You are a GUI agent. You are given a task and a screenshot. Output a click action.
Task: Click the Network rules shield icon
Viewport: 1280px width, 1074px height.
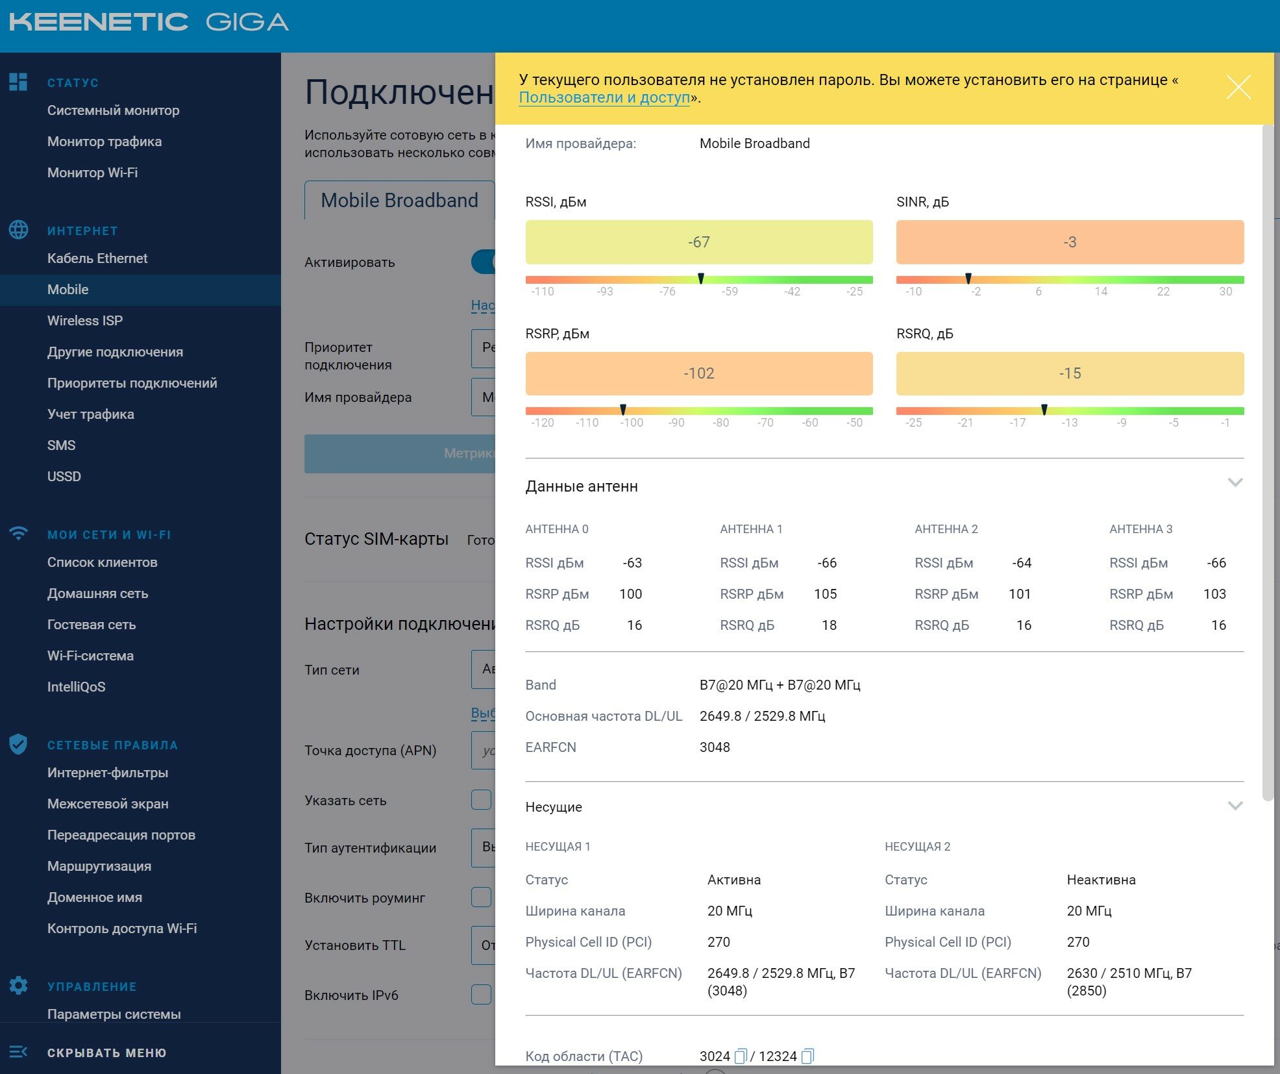click(18, 744)
